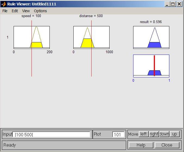Open the Options menu
The image size is (184, 152).
(x=40, y=11)
